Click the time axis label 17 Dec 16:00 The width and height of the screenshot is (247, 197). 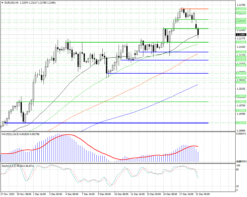[x=186, y=194]
